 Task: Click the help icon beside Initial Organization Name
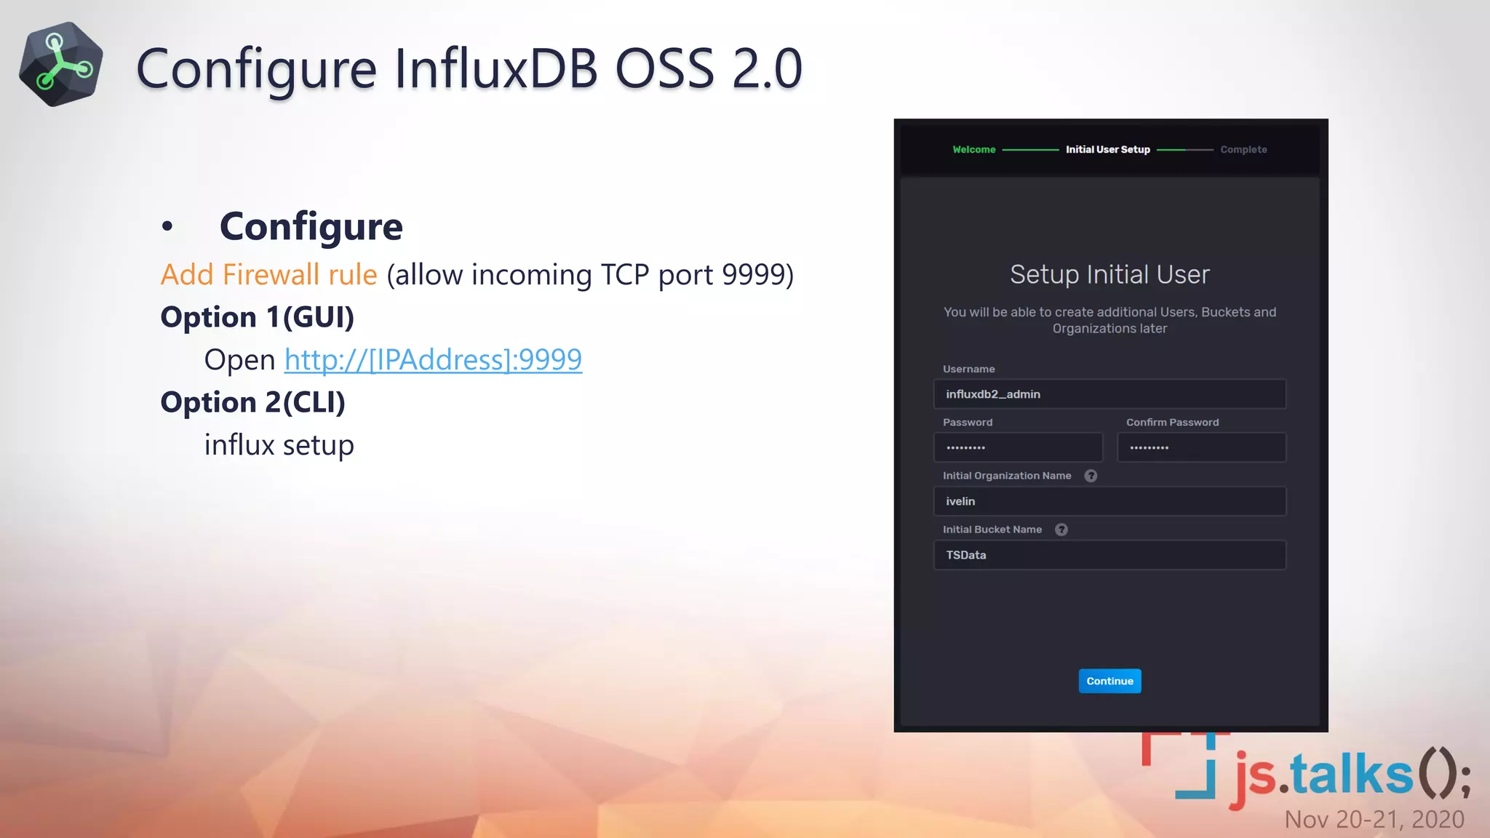pyautogui.click(x=1091, y=476)
